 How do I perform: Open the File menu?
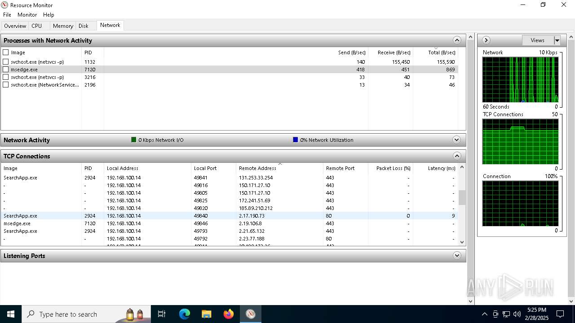pyautogui.click(x=7, y=15)
